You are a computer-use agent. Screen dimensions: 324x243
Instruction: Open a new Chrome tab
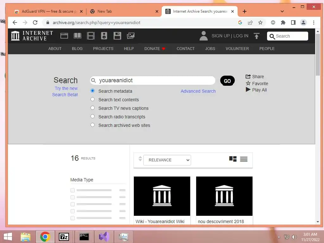tap(245, 11)
